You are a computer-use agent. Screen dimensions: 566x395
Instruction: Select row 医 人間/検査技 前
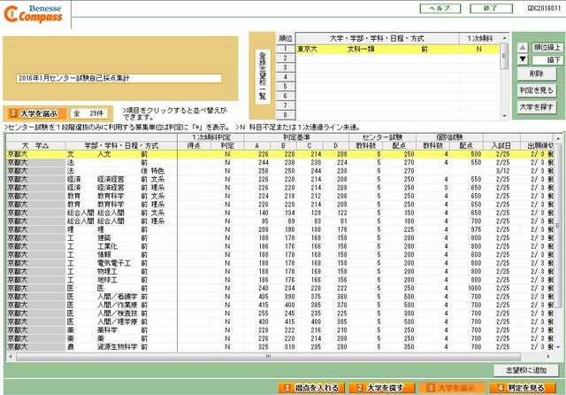(x=279, y=314)
